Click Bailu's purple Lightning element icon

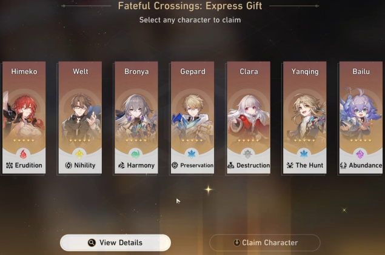(x=360, y=154)
